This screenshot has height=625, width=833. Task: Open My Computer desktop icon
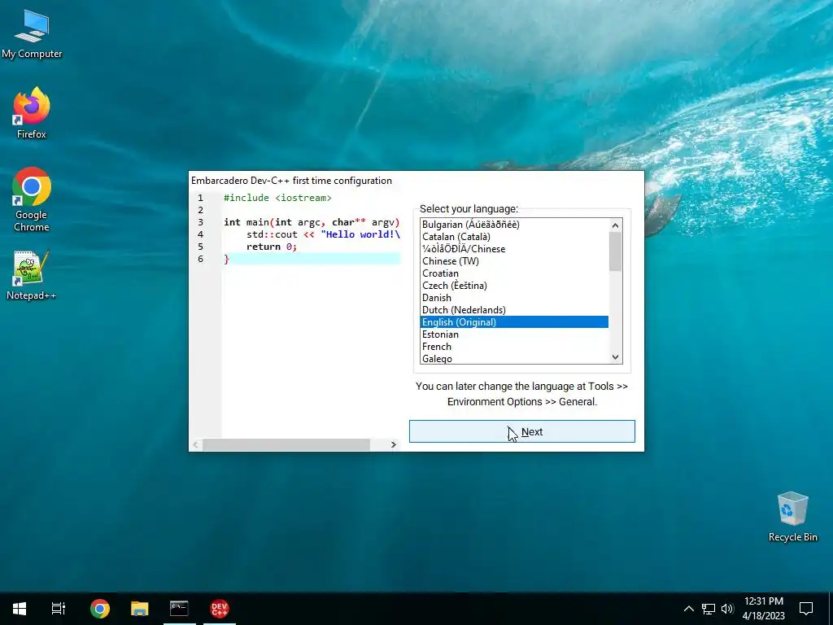pyautogui.click(x=32, y=35)
